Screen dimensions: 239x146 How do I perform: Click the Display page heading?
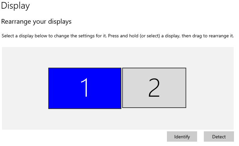pos(15,6)
